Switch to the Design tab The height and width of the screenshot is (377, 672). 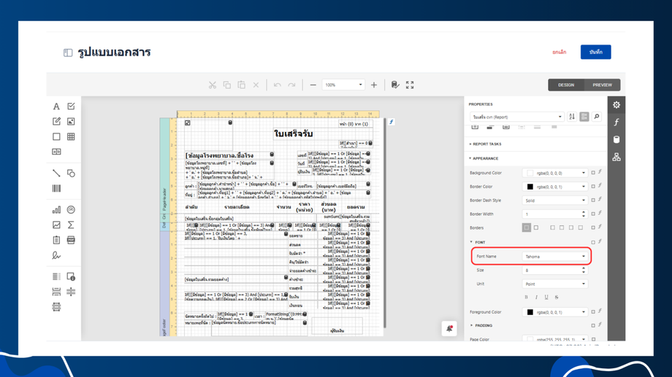click(566, 85)
